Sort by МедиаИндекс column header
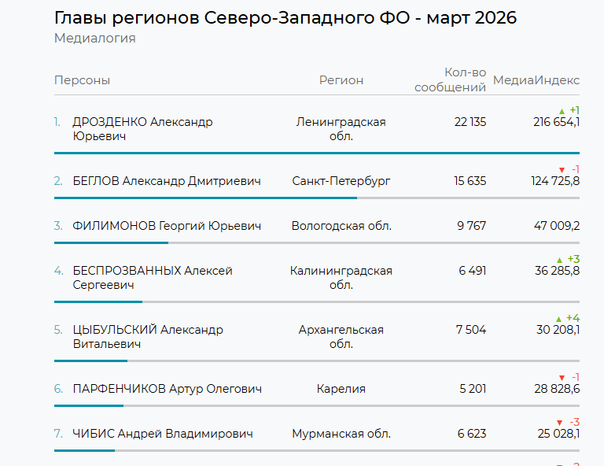The height and width of the screenshot is (466, 604). [536, 80]
